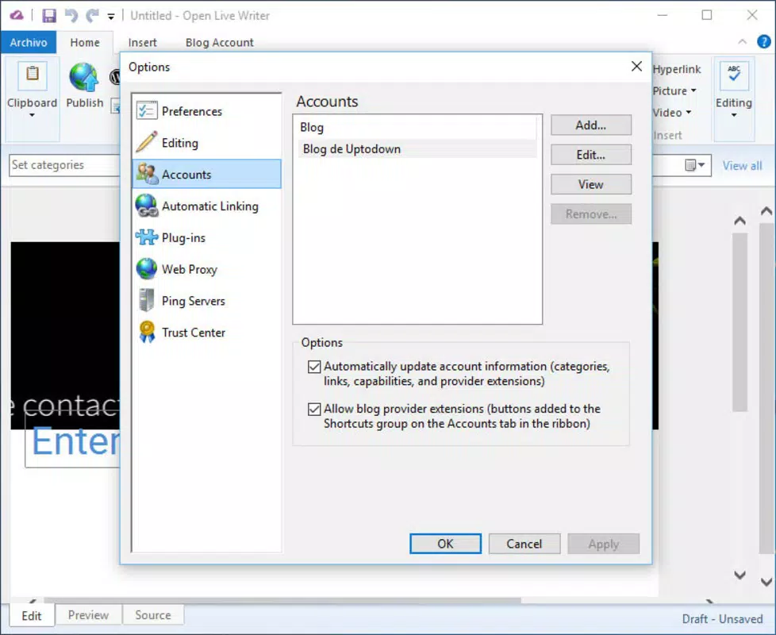
Task: Open the Video dropdown in ribbon
Action: point(671,113)
